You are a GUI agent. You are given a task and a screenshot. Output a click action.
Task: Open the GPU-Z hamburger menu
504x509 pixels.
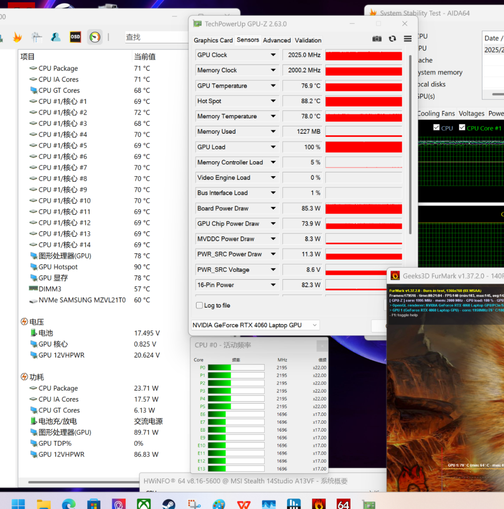point(407,39)
